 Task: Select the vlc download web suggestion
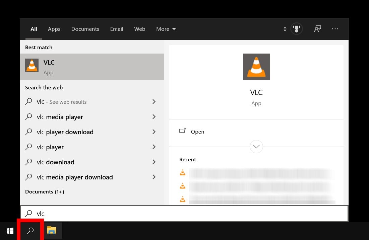tap(55, 162)
